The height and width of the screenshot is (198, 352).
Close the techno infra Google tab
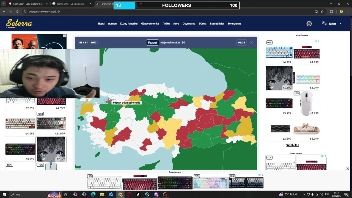coord(90,4)
